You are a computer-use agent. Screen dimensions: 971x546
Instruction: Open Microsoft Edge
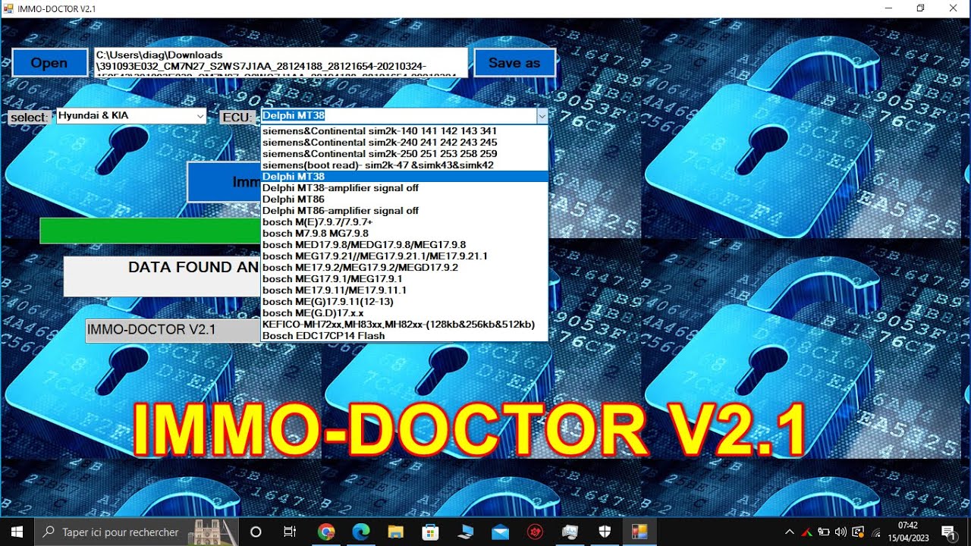pos(362,532)
